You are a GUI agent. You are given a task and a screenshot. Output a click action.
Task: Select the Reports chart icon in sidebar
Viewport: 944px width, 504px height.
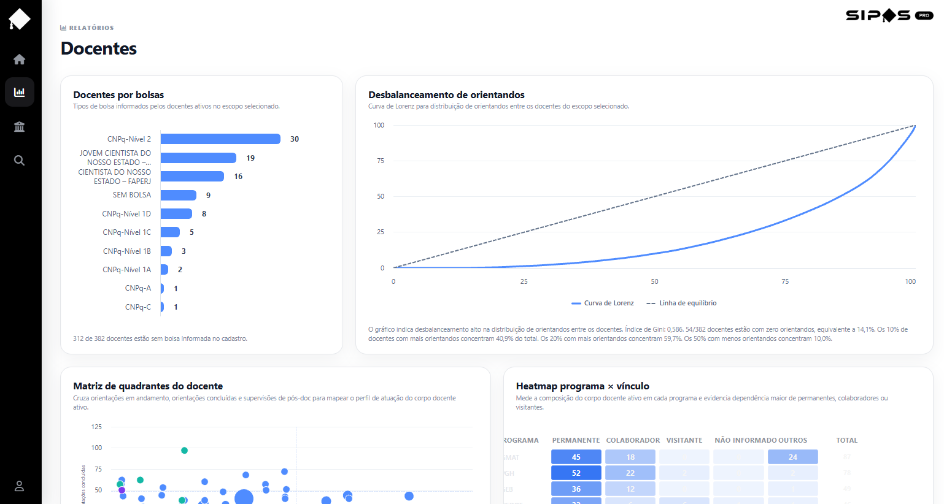pyautogui.click(x=20, y=92)
